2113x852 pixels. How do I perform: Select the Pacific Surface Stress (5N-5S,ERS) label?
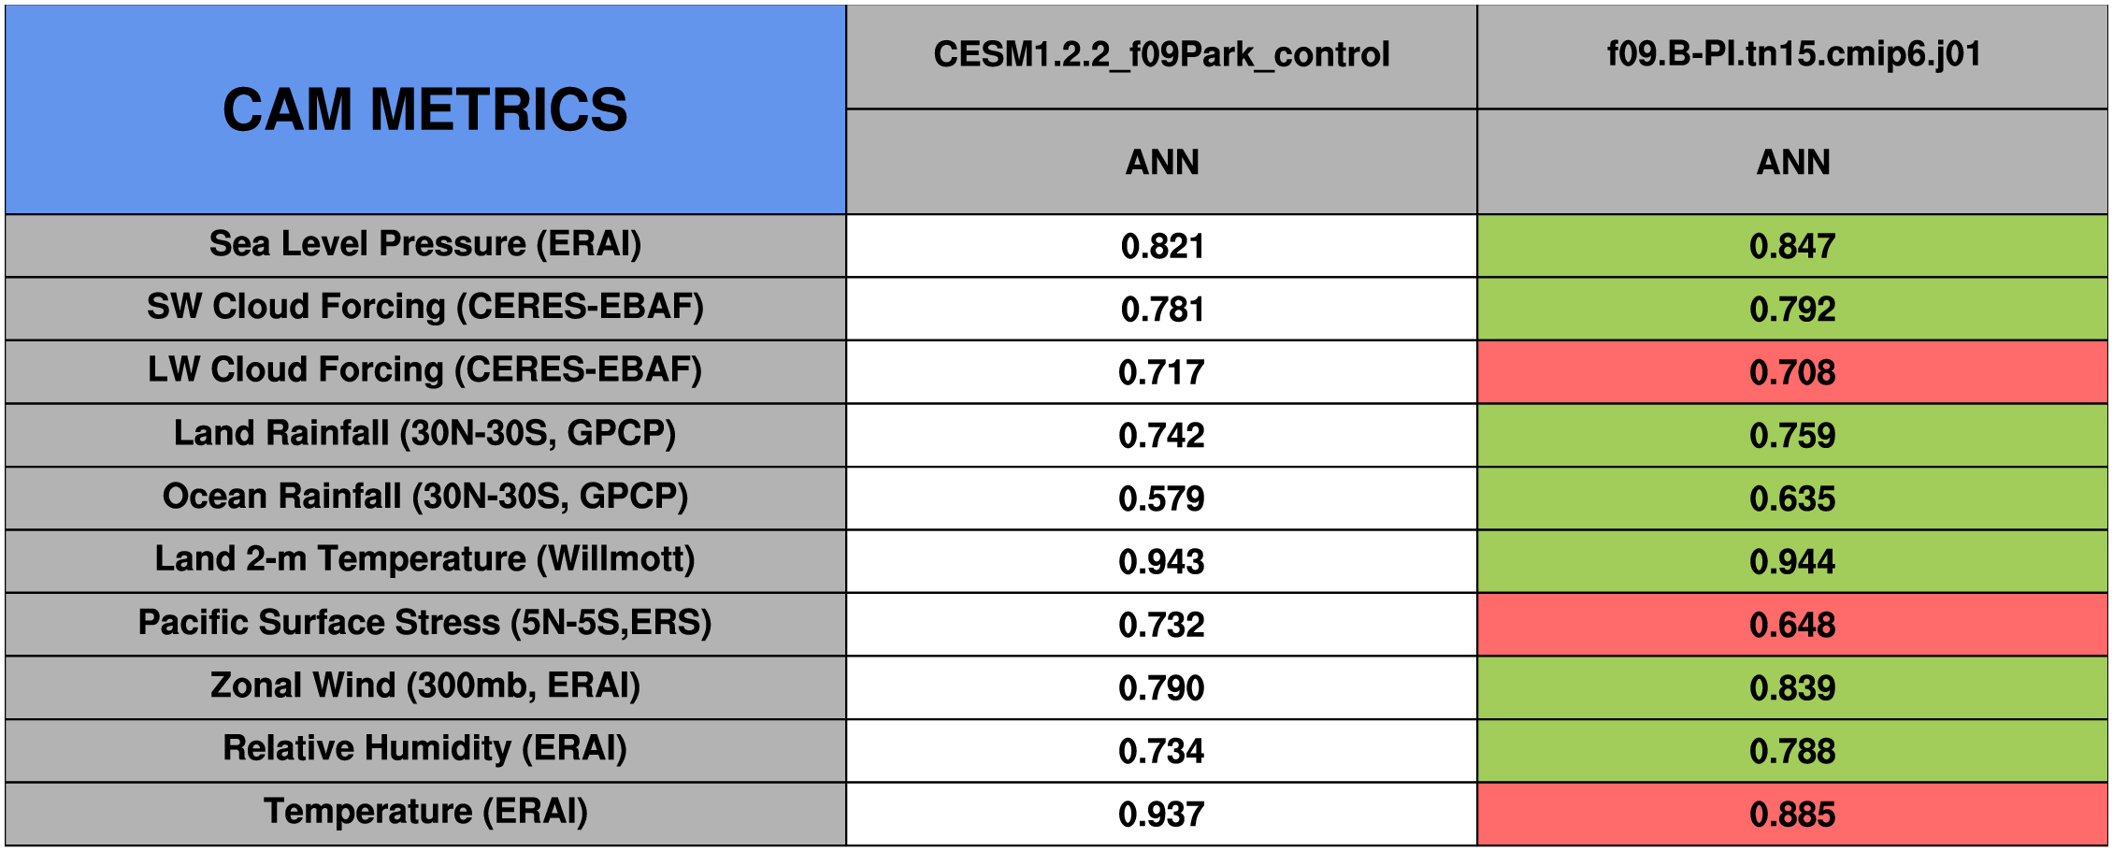pyautogui.click(x=425, y=623)
